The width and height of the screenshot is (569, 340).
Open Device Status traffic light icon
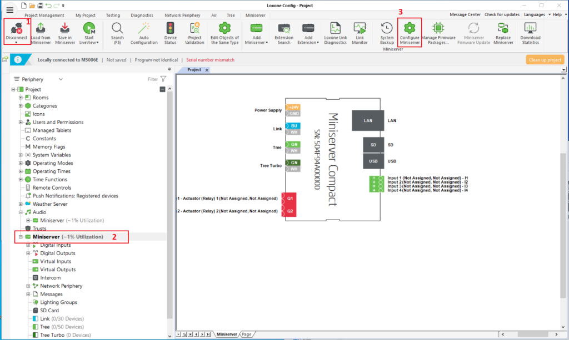[171, 29]
